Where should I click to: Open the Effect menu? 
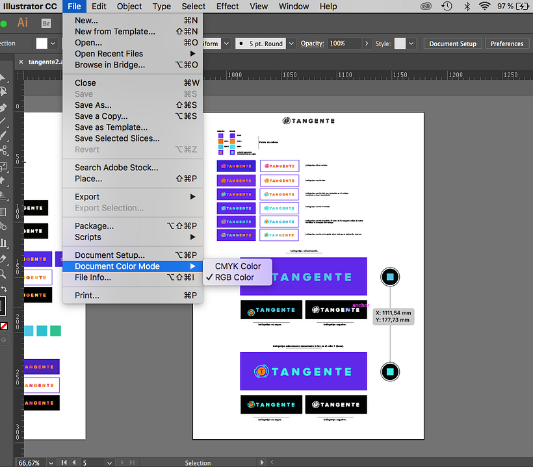click(x=227, y=6)
